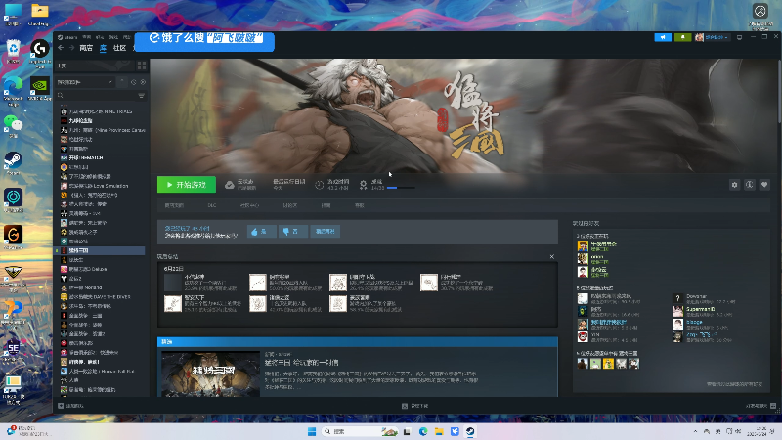Open advanced filter icon beside search
This screenshot has width=782, height=440.
(142, 95)
